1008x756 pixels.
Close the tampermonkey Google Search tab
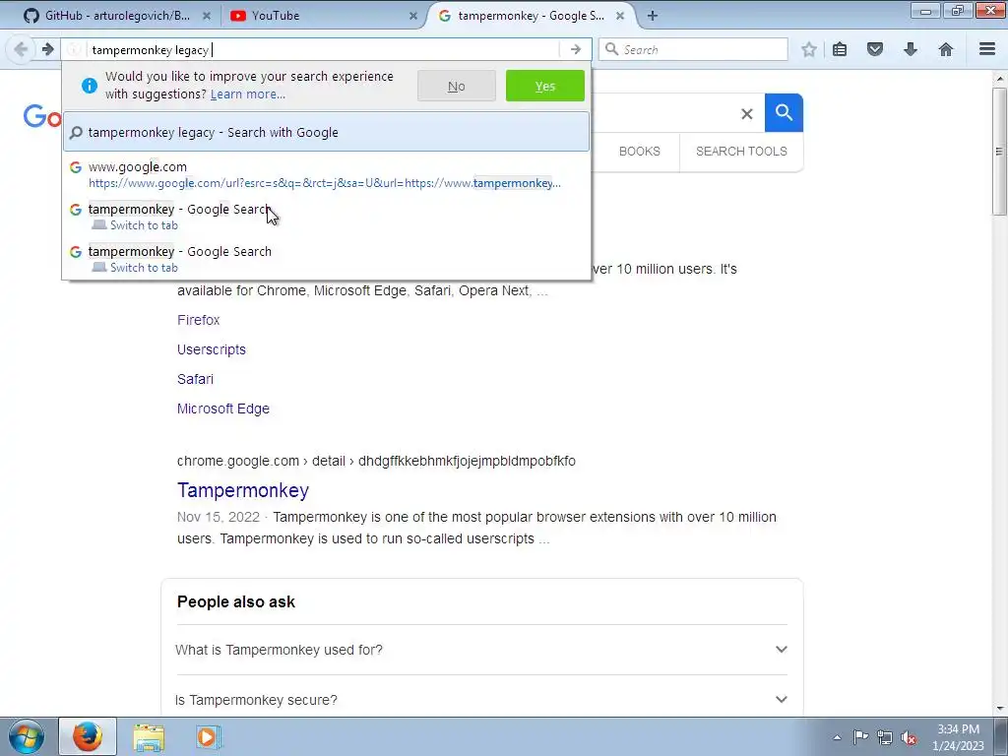(620, 16)
